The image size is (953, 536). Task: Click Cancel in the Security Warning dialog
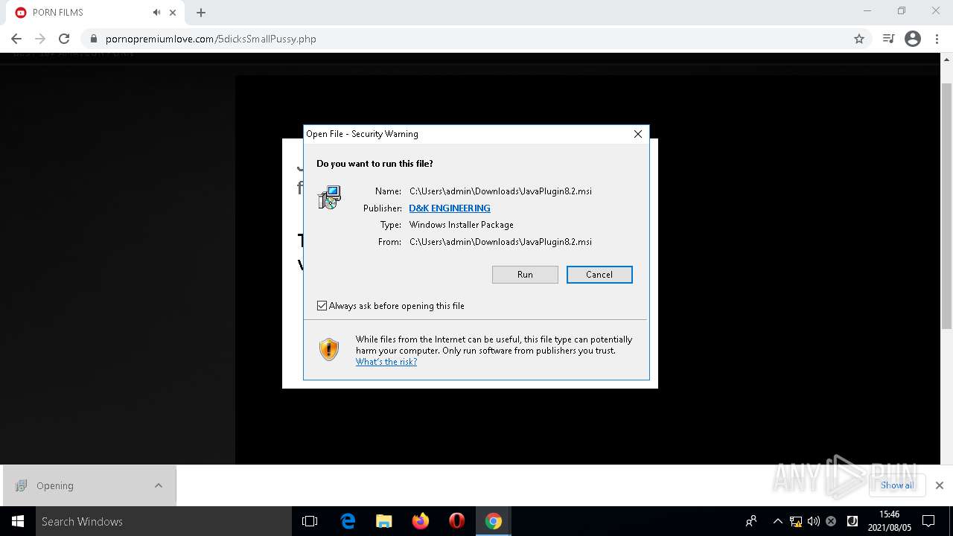pyautogui.click(x=599, y=275)
